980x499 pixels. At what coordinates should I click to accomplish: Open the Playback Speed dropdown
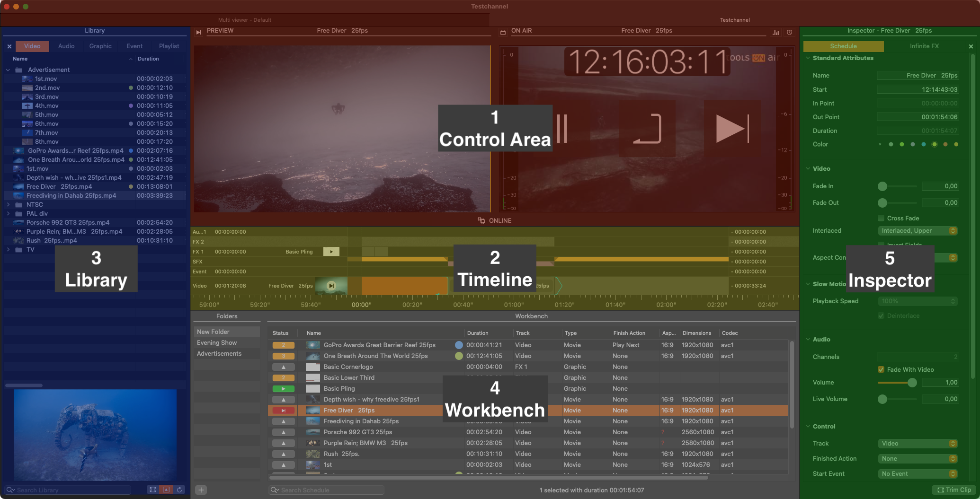coord(918,301)
